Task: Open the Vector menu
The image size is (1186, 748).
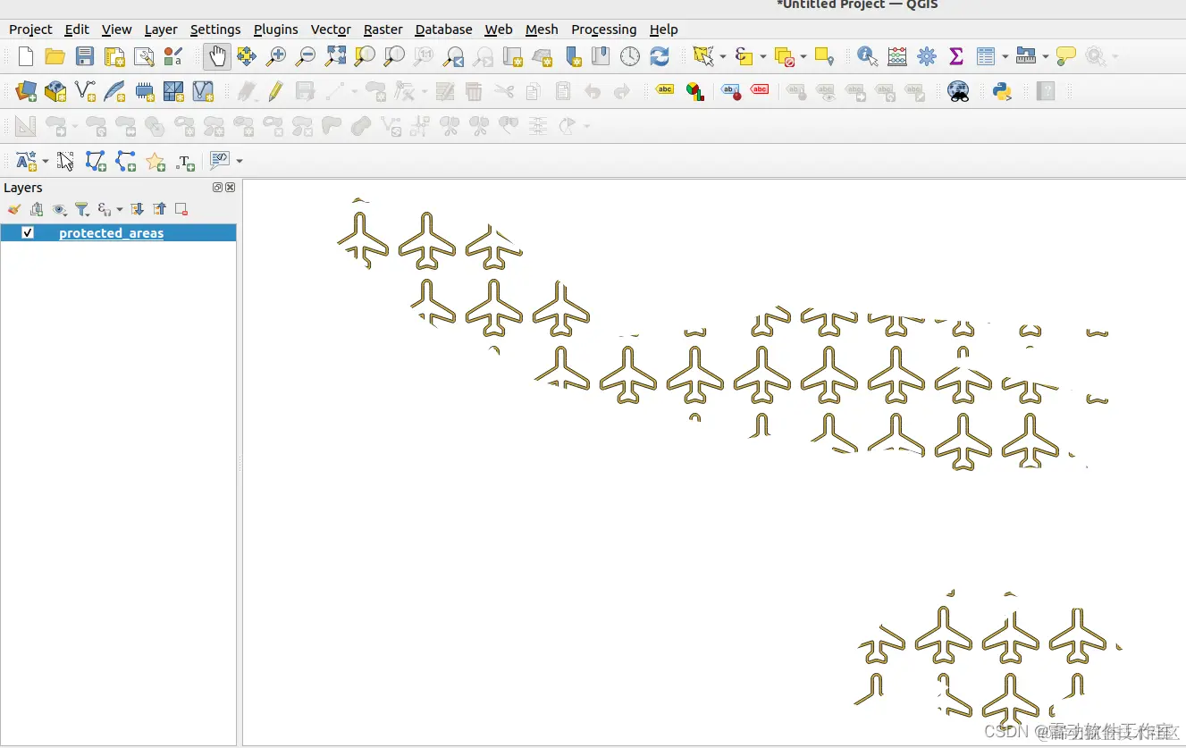Action: [331, 29]
